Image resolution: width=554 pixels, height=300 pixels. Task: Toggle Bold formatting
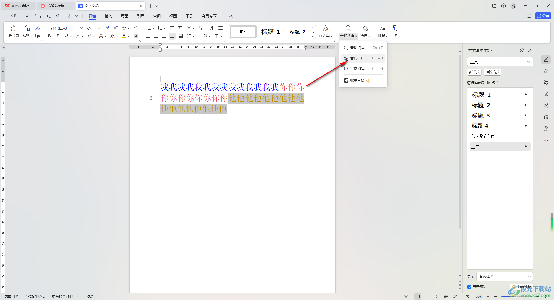point(50,36)
